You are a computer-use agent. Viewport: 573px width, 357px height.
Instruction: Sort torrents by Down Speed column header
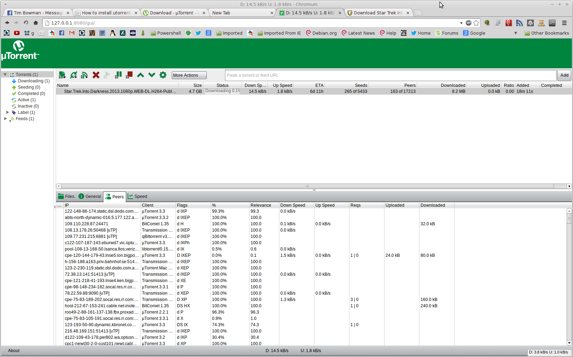point(255,85)
